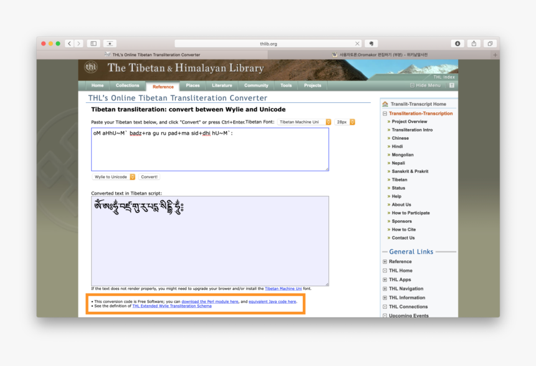
Task: Go back with Safari's back arrow
Action: coord(69,44)
